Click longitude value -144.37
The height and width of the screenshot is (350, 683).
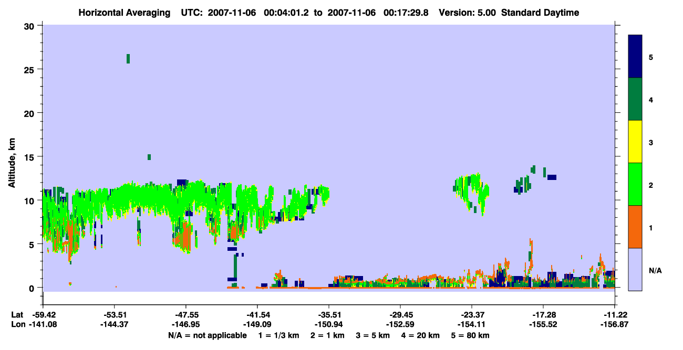tap(114, 325)
